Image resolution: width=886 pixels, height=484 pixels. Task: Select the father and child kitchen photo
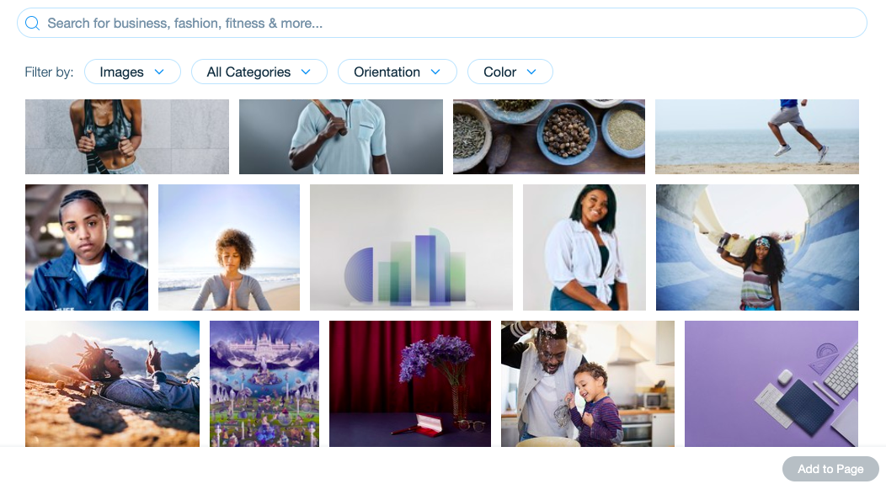(588, 384)
